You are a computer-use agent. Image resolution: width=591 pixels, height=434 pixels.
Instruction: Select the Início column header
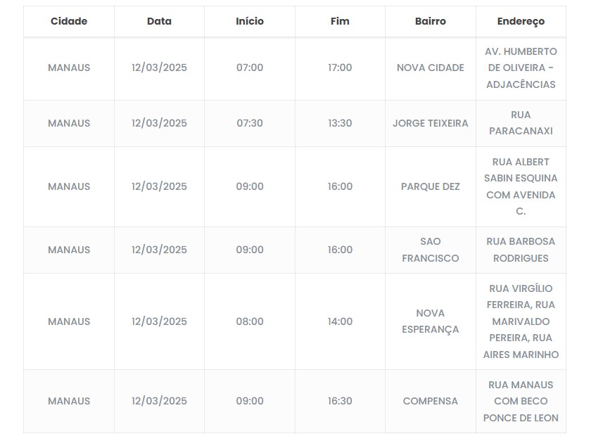pos(250,21)
